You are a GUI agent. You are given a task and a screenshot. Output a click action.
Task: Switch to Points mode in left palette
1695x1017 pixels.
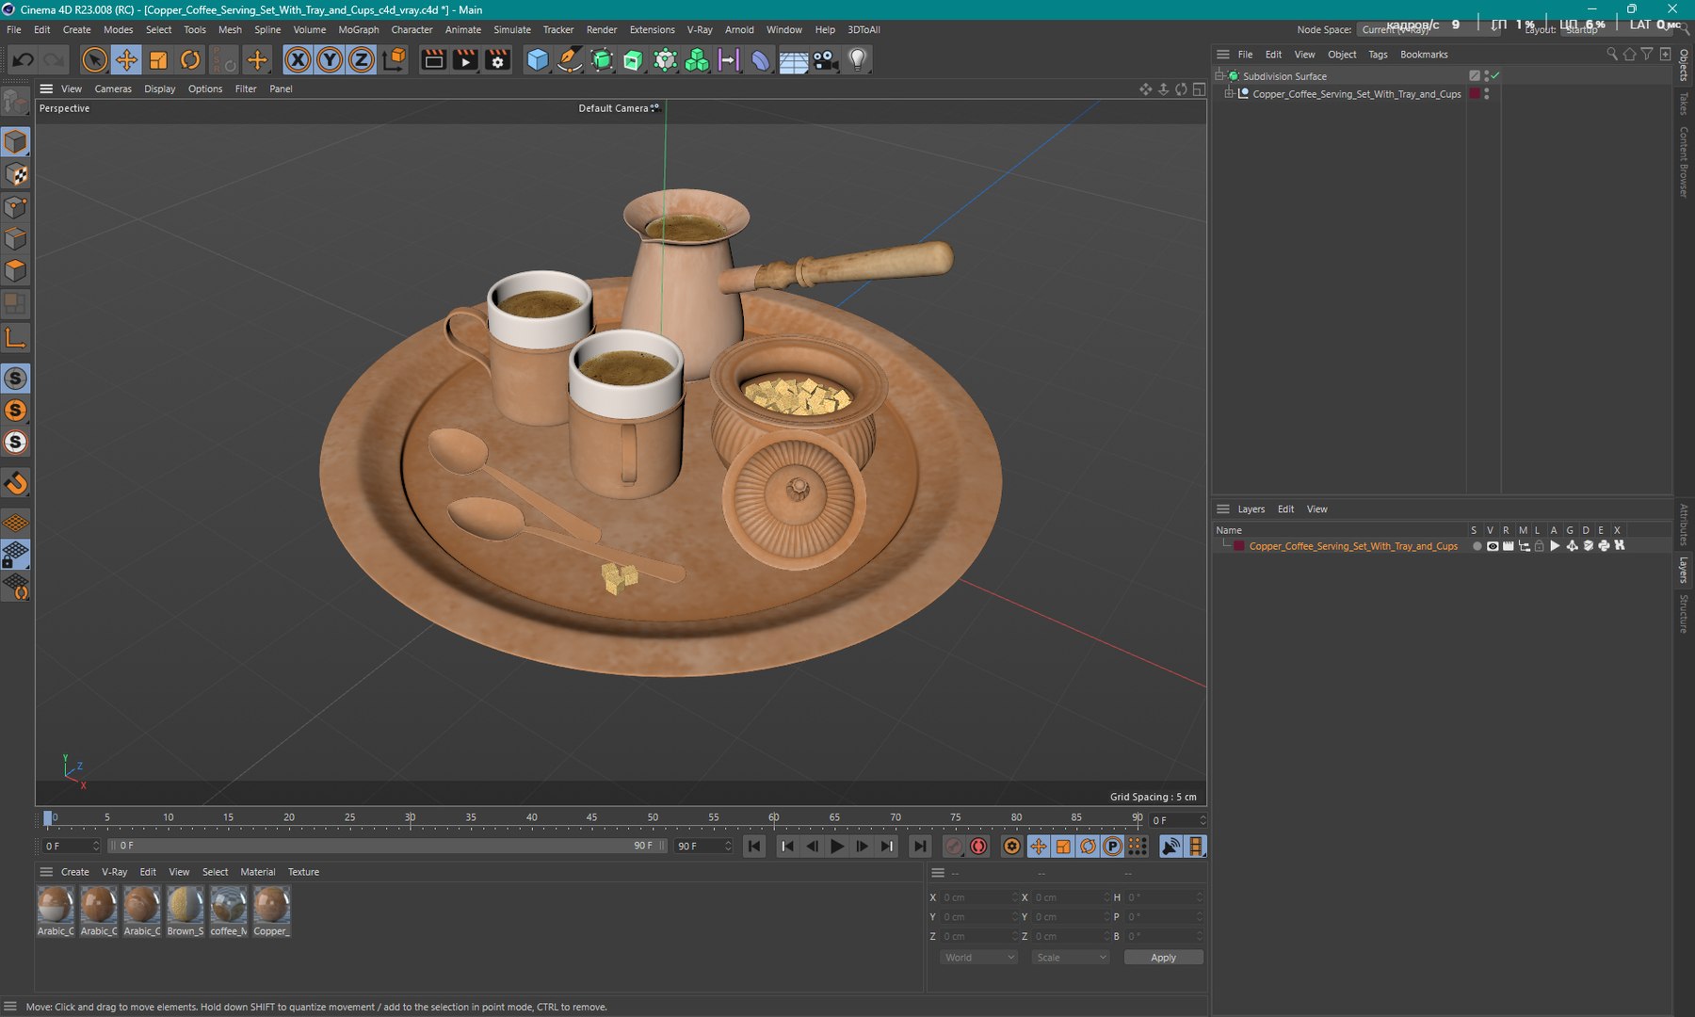(16, 207)
